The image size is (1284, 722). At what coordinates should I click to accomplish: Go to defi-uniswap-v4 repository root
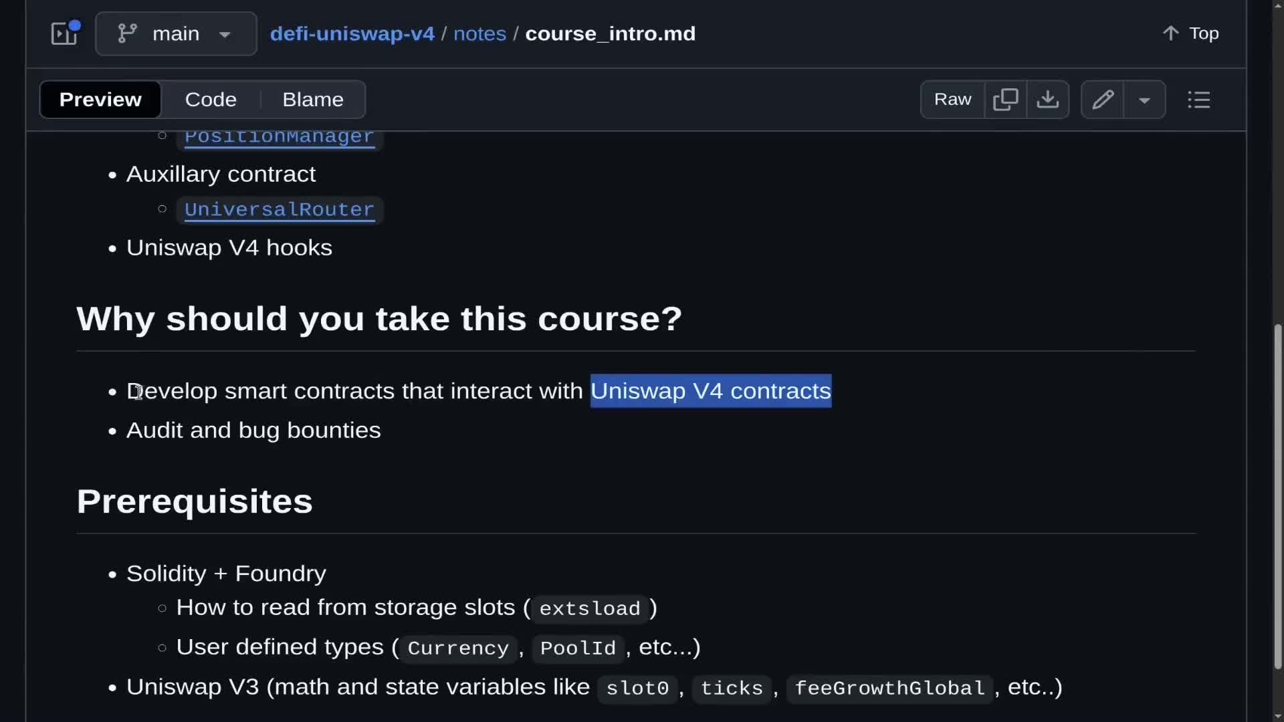pos(352,33)
